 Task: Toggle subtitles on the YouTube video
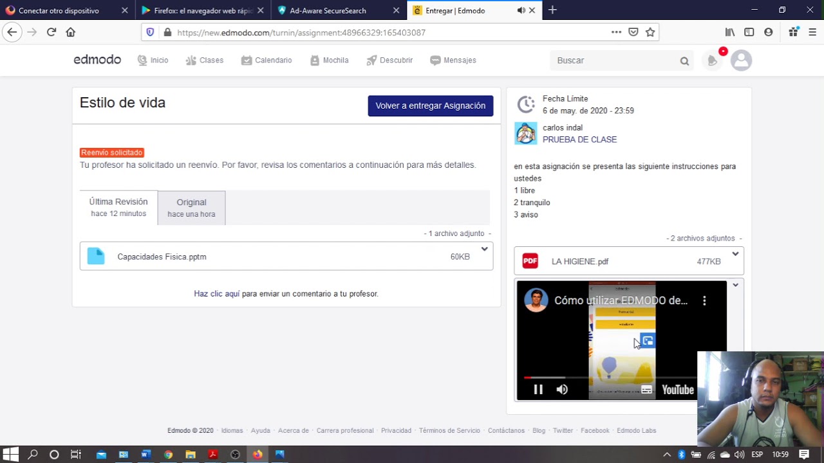(x=646, y=390)
